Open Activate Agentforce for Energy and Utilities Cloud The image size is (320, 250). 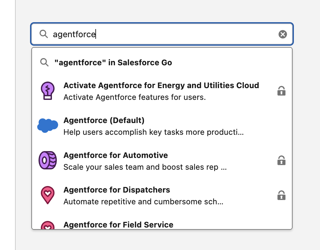161,86
